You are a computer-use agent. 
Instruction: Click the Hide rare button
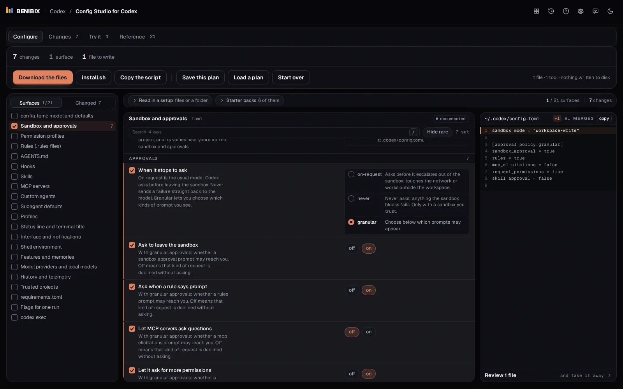(438, 132)
